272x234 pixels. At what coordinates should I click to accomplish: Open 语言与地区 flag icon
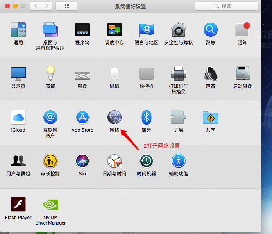(x=147, y=30)
